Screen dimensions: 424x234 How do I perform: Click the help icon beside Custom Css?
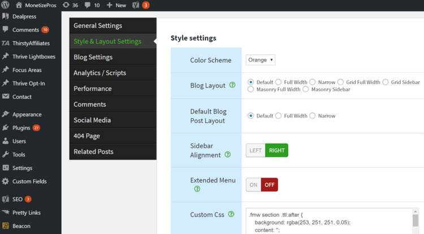pyautogui.click(x=231, y=215)
